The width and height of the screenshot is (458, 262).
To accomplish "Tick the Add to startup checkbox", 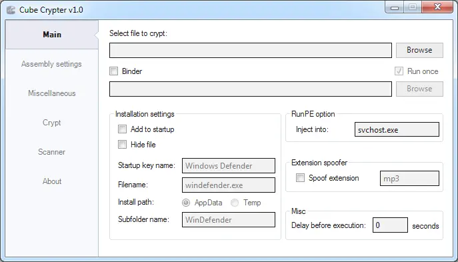I will 122,129.
